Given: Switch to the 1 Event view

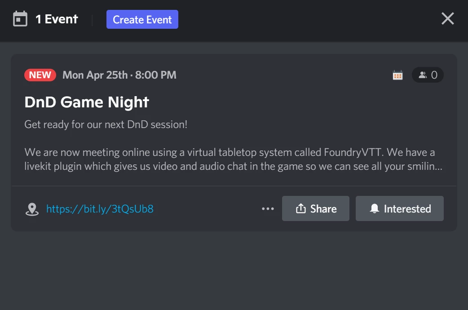Looking at the screenshot, I should [x=56, y=19].
